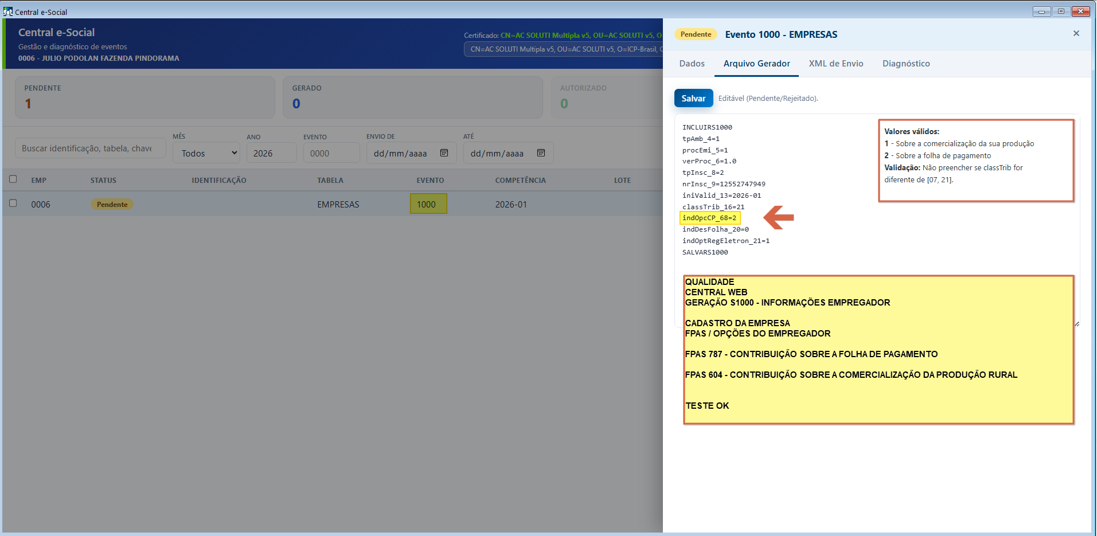
Task: Sort by the IDENTIFICAÇÃO column header
Action: pos(219,180)
